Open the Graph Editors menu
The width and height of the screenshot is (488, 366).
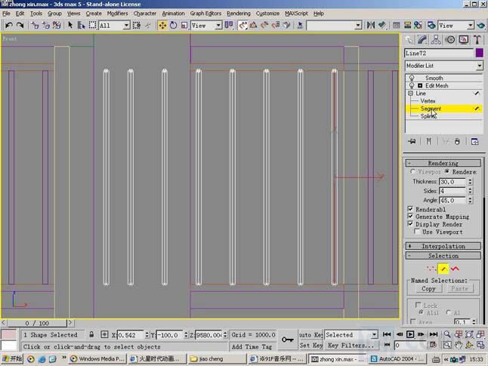pos(205,14)
